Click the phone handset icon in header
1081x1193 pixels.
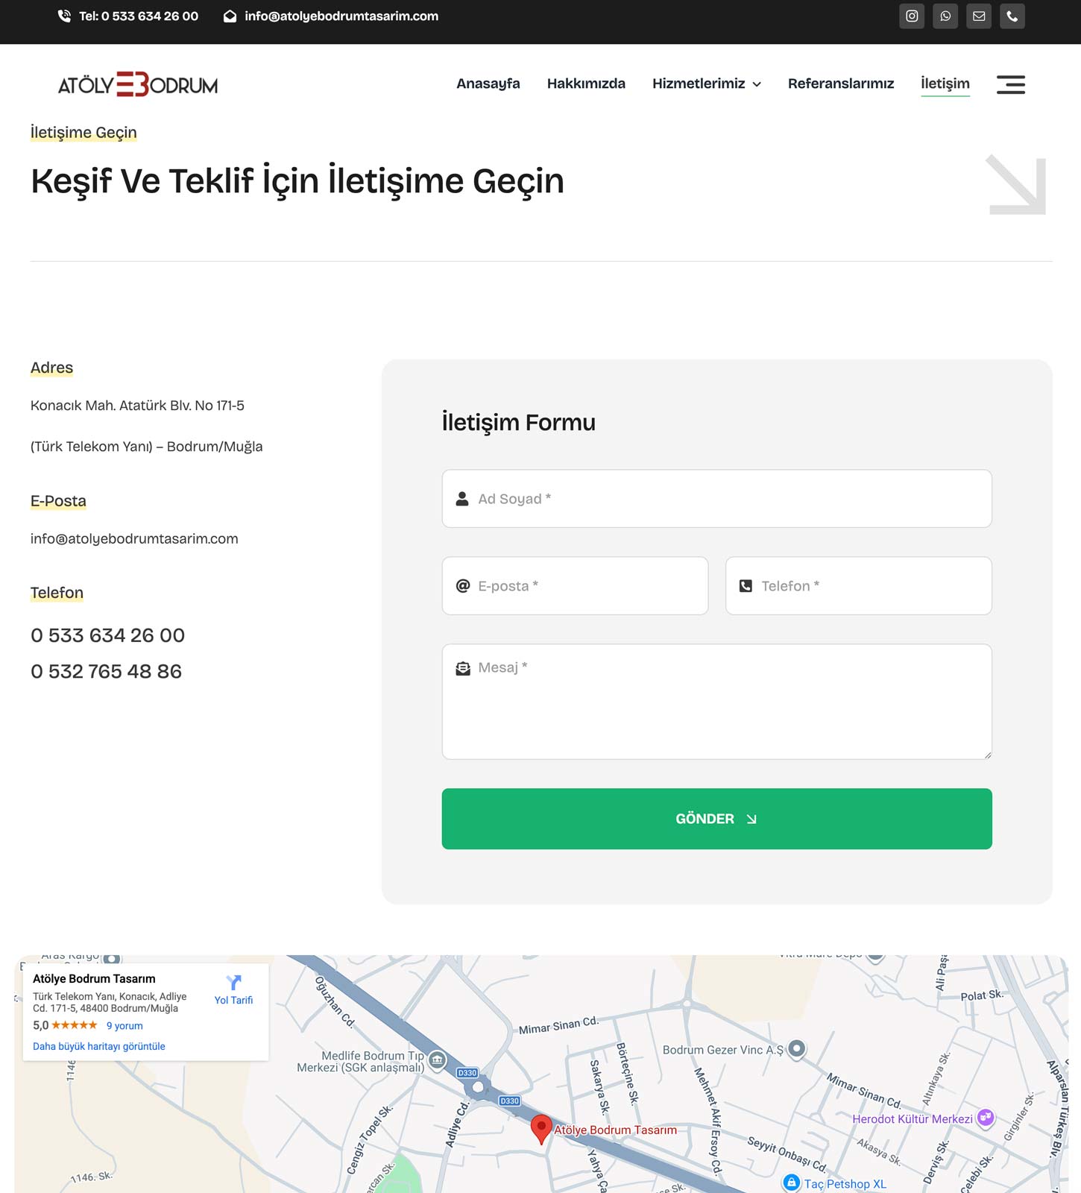tap(1012, 16)
